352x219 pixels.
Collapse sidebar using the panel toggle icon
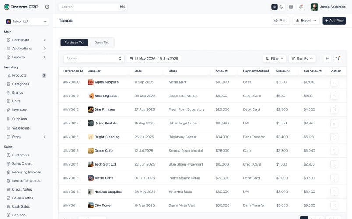[x=47, y=7]
